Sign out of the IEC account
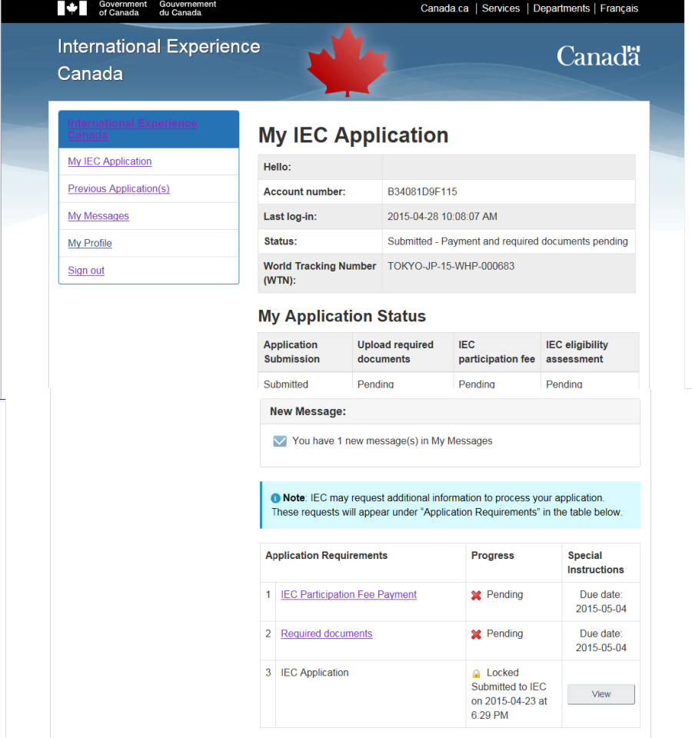Viewport: 692px width, 738px height. [x=86, y=271]
